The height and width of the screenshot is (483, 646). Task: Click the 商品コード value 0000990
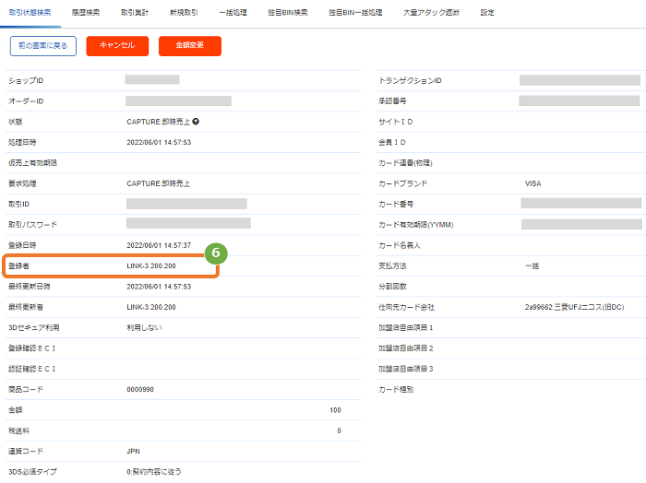point(140,389)
